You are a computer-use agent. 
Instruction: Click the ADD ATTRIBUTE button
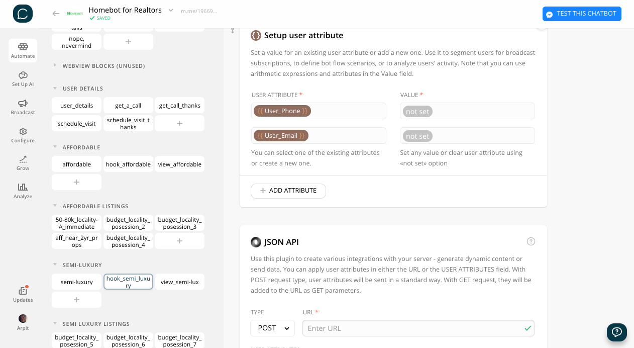click(x=288, y=191)
